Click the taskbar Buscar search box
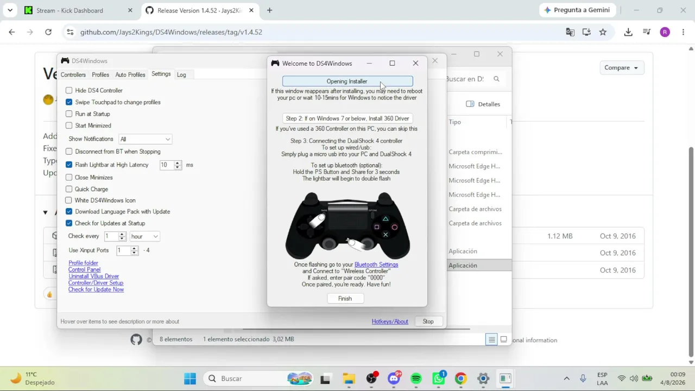695x391 pixels. pos(260,379)
